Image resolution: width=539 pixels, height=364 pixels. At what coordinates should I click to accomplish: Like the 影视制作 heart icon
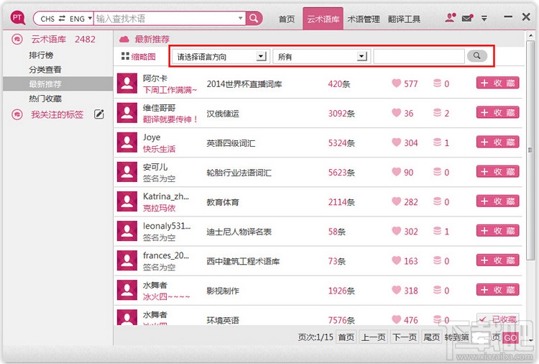click(x=396, y=291)
